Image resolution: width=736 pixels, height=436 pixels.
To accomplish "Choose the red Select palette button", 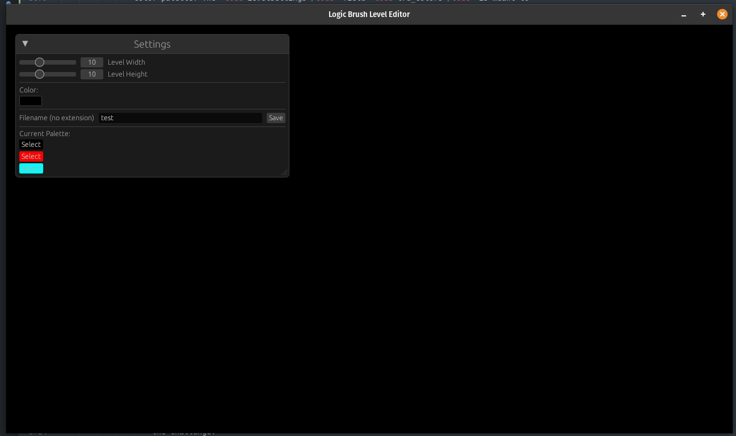I will (31, 156).
